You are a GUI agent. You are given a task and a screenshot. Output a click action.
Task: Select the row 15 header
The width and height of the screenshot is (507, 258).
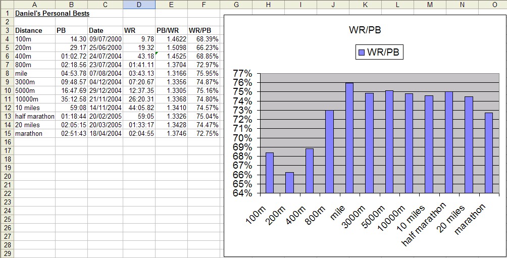tap(7, 134)
